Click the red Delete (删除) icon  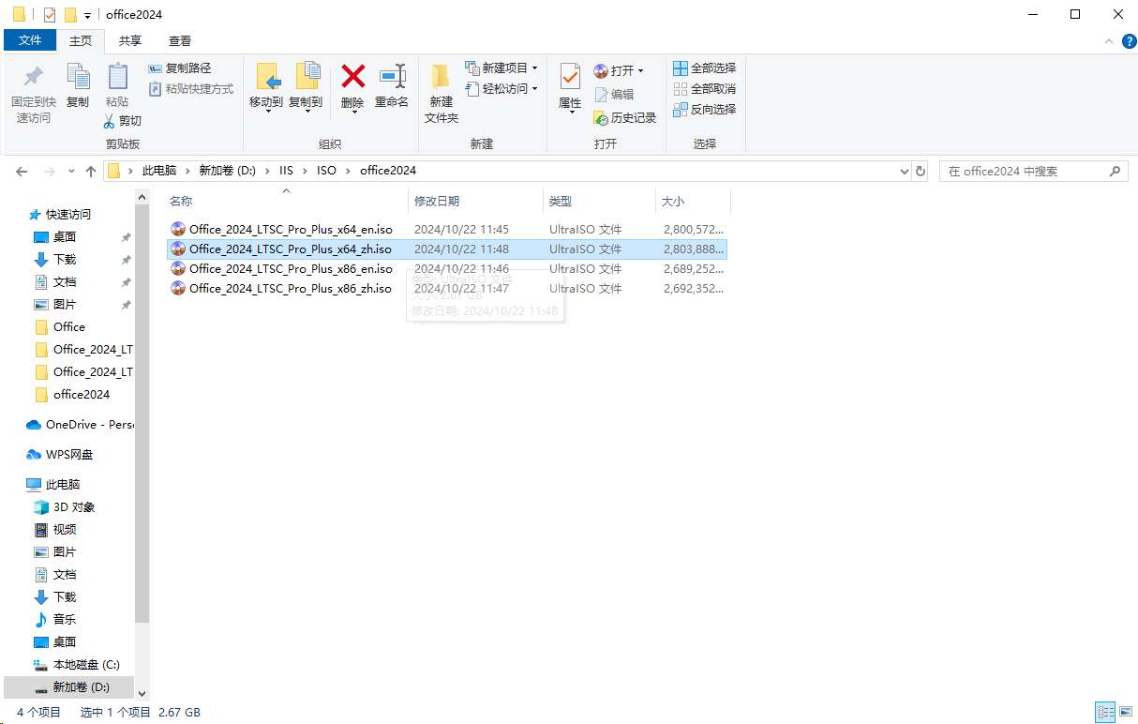point(352,78)
